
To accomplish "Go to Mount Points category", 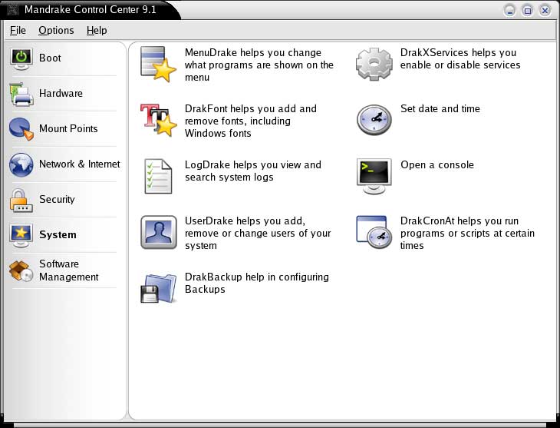I will point(68,129).
